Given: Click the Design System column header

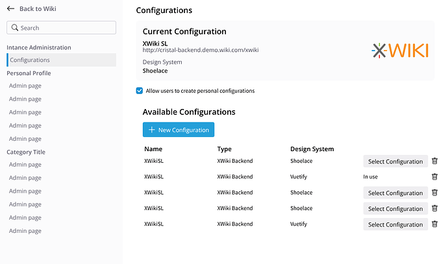Looking at the screenshot, I should tap(312, 149).
